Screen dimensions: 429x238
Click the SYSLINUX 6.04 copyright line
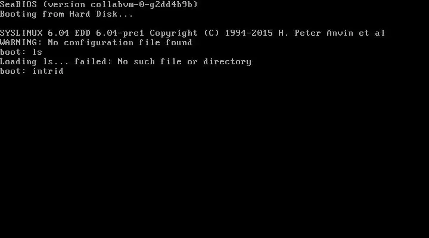tap(192, 33)
